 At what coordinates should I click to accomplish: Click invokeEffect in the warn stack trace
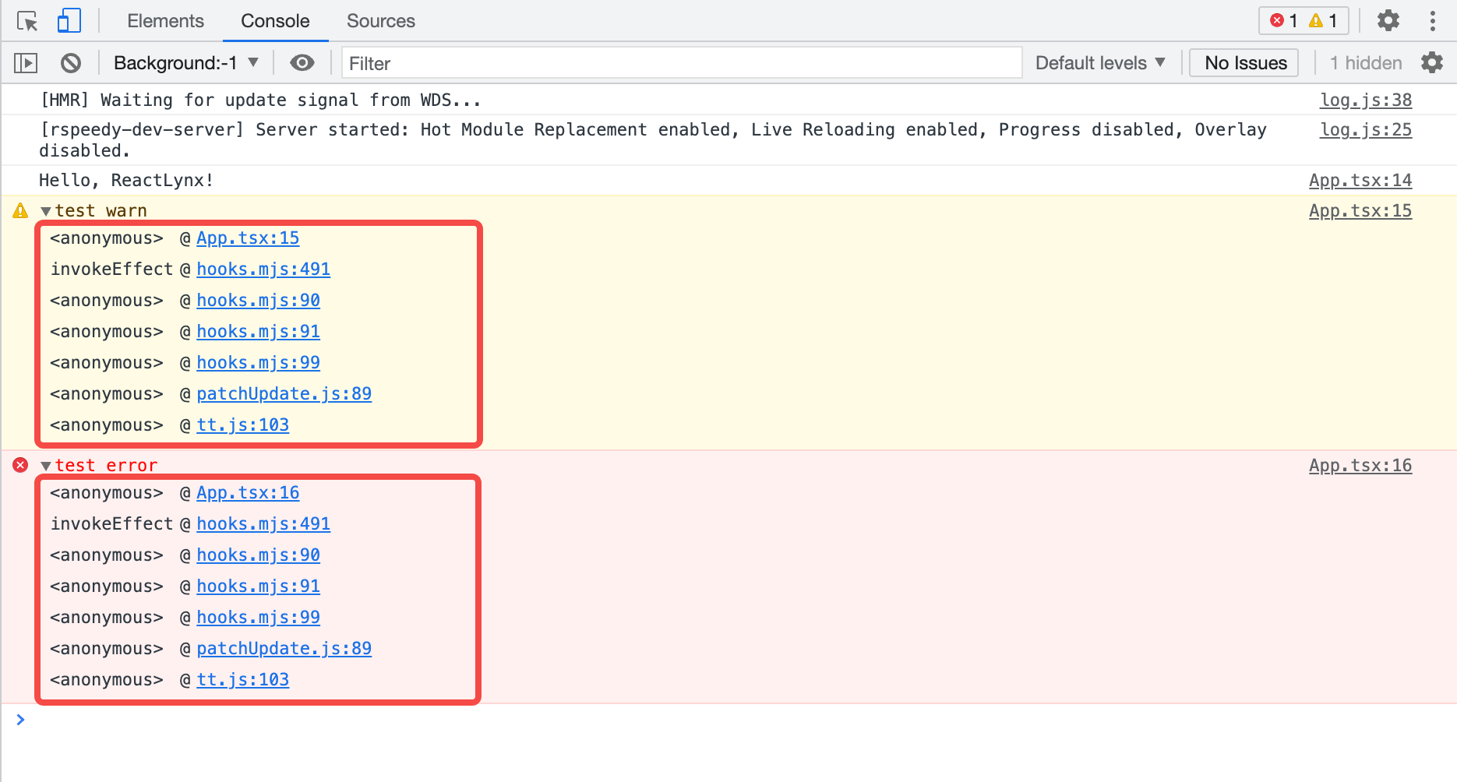tap(111, 269)
